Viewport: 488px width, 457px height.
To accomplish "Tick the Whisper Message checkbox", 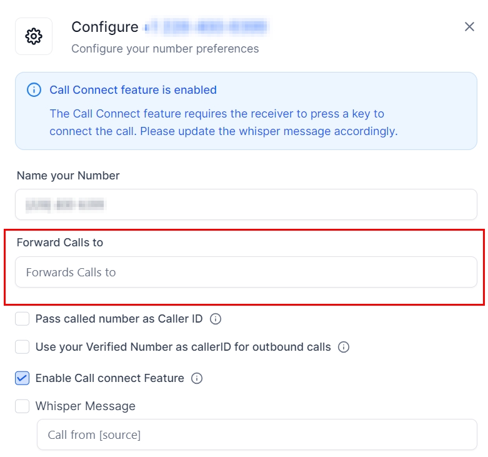I will 22,406.
